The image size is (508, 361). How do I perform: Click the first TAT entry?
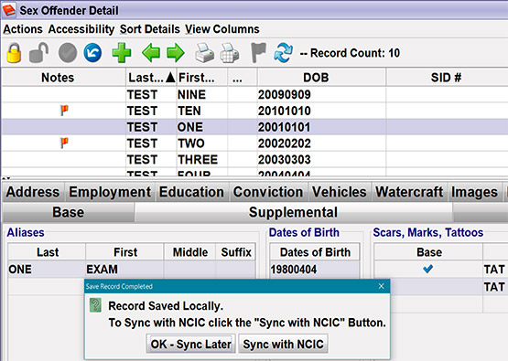coord(494,269)
